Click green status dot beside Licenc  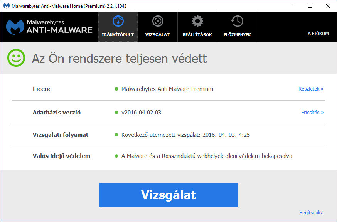116,89
